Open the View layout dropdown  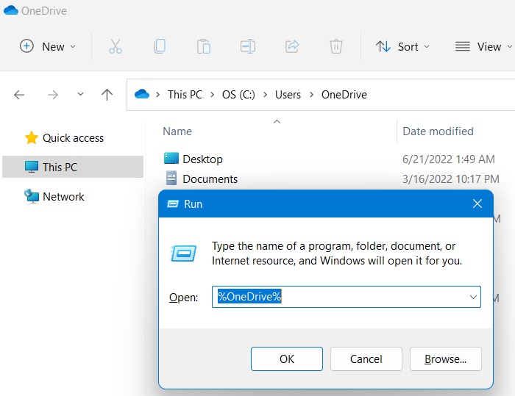click(483, 46)
